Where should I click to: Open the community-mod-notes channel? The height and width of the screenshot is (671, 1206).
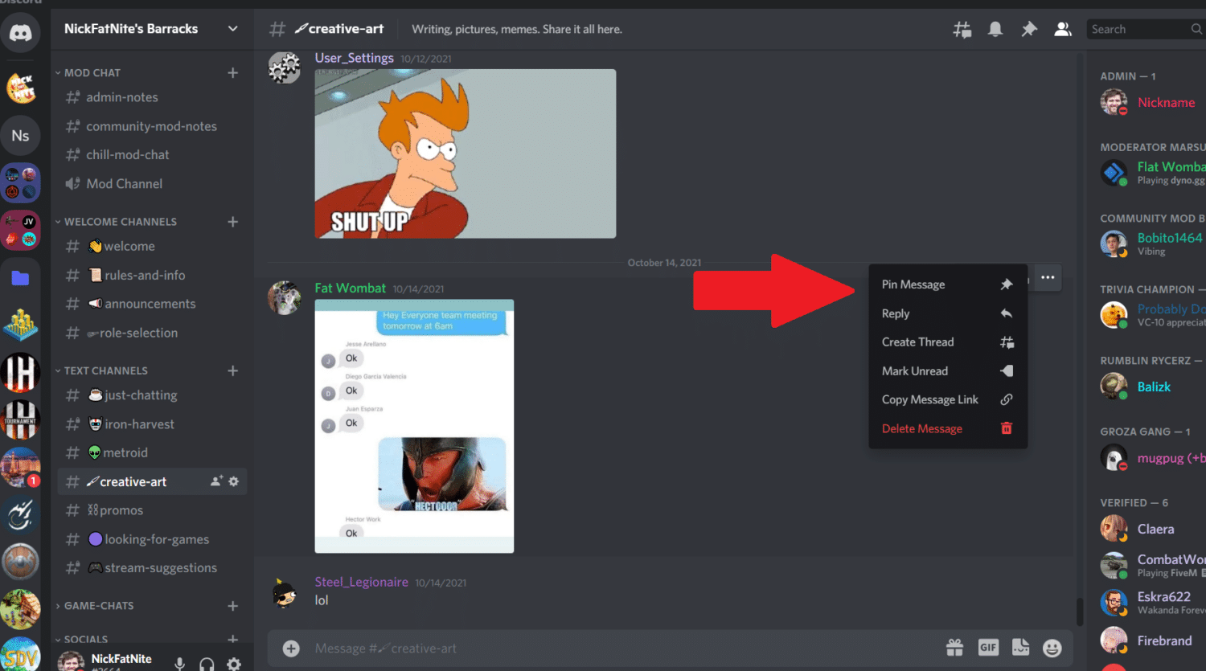[152, 126]
